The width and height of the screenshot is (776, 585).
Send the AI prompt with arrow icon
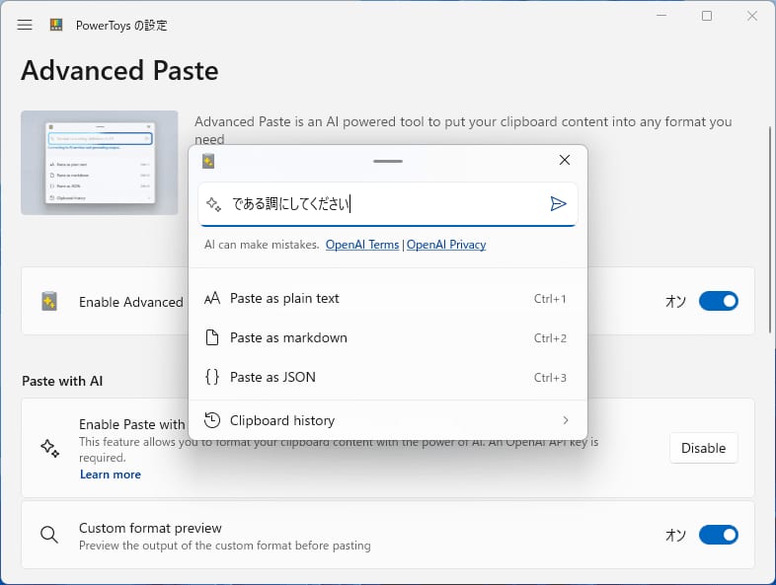coord(558,203)
